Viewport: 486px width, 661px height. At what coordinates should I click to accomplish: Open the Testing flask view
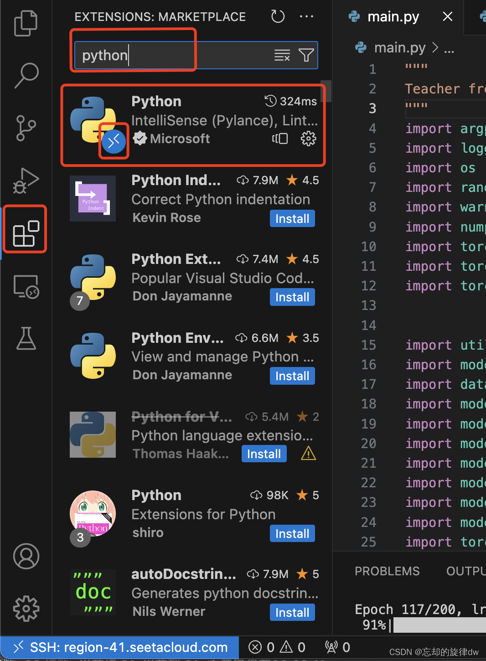coord(26,338)
